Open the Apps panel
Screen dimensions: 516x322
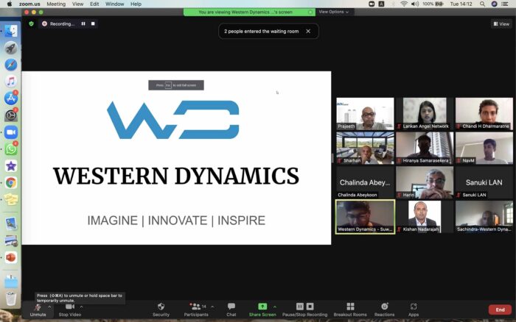[x=414, y=308]
